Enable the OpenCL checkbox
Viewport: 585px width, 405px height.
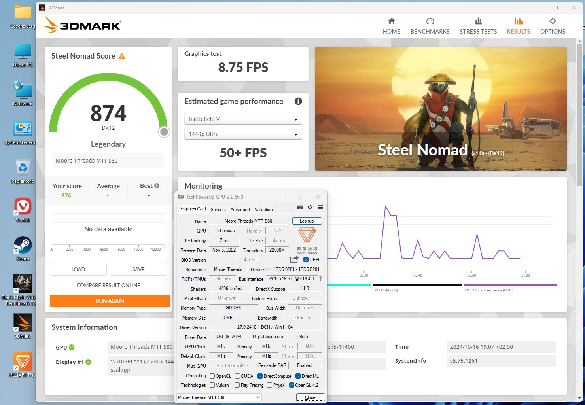point(212,376)
